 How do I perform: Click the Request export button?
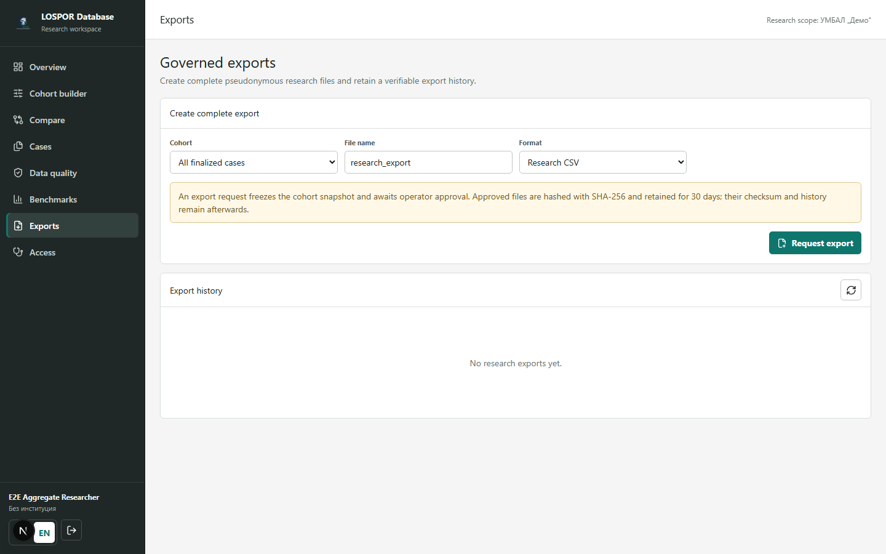pos(815,243)
